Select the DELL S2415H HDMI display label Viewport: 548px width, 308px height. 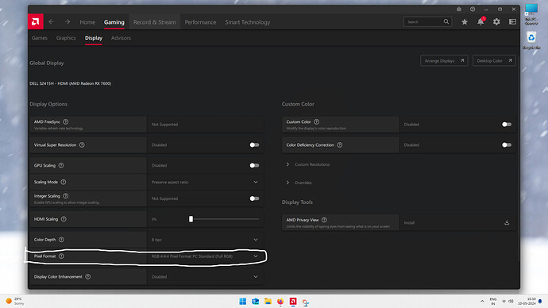[x=70, y=83]
